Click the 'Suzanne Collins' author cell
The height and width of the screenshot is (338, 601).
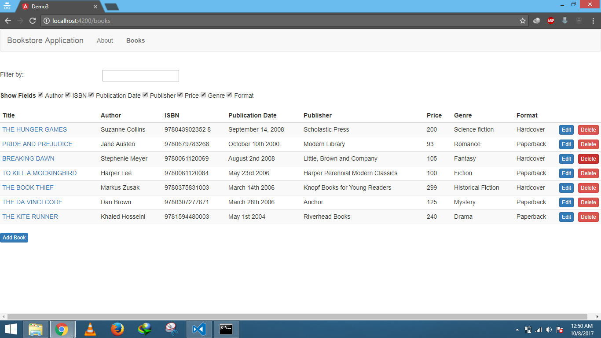123,129
